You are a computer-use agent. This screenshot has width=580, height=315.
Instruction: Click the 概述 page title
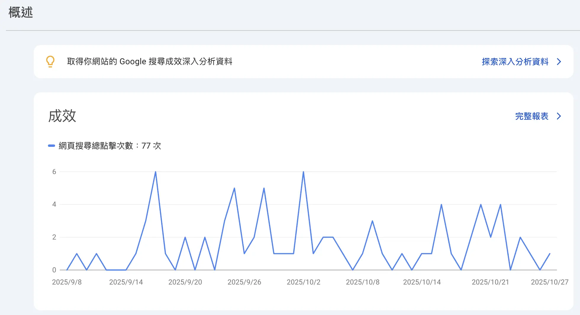(x=21, y=12)
